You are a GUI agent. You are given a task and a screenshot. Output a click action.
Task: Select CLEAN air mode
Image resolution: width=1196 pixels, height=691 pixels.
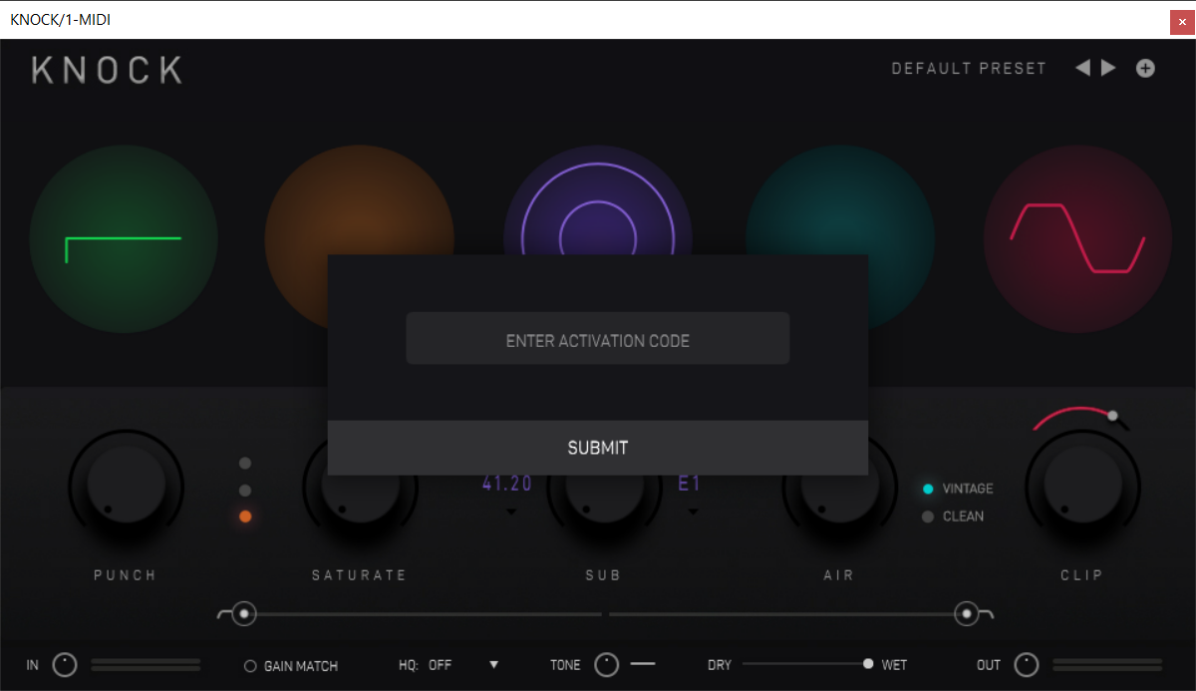pyautogui.click(x=928, y=517)
